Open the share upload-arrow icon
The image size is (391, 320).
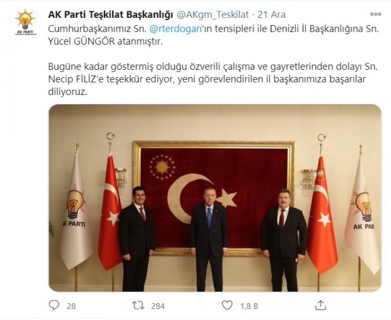(321, 305)
